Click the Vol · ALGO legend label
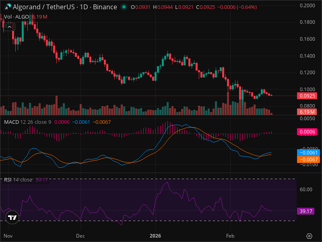This screenshot has width=322, height=242. pyautogui.click(x=17, y=17)
